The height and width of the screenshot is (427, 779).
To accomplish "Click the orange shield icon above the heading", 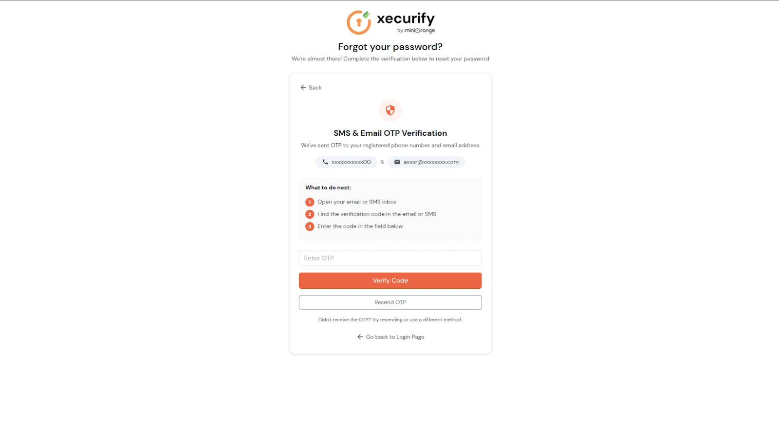I will click(x=390, y=110).
